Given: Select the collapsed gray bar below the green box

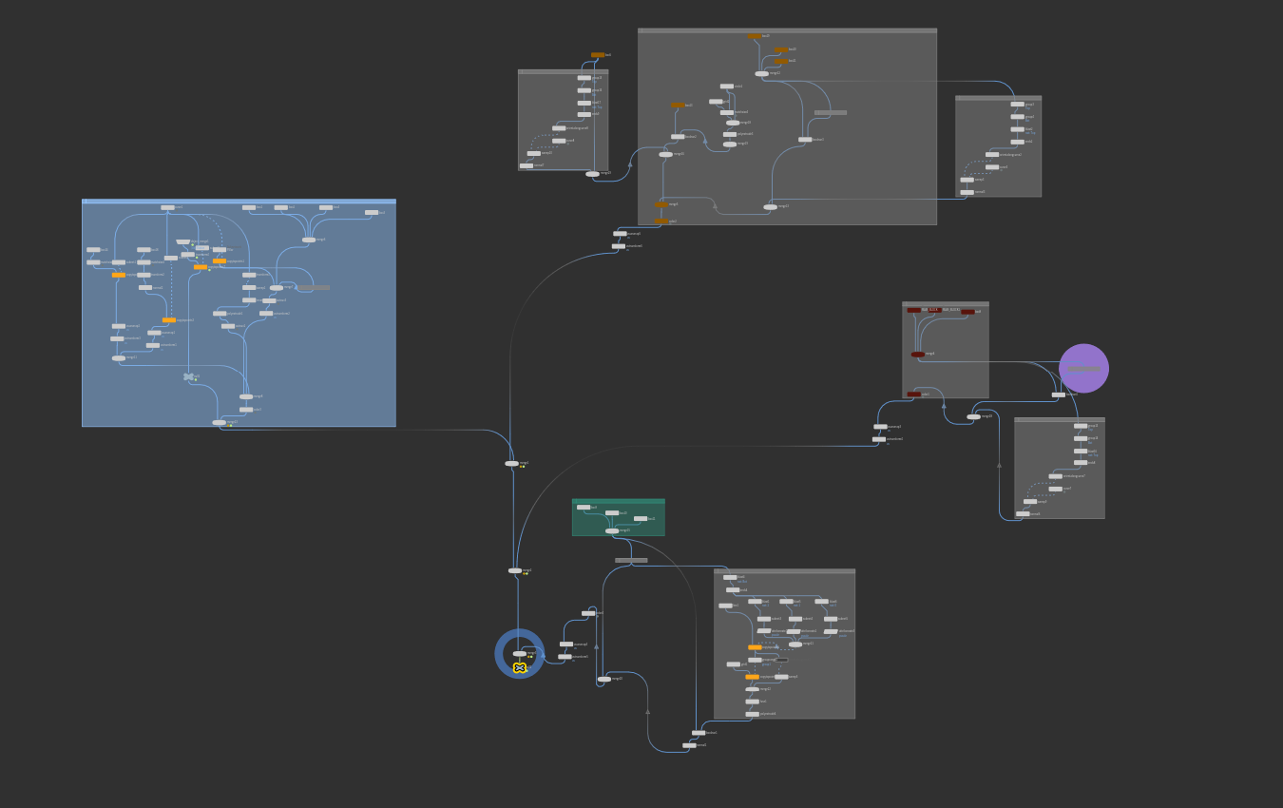Looking at the screenshot, I should 631,560.
